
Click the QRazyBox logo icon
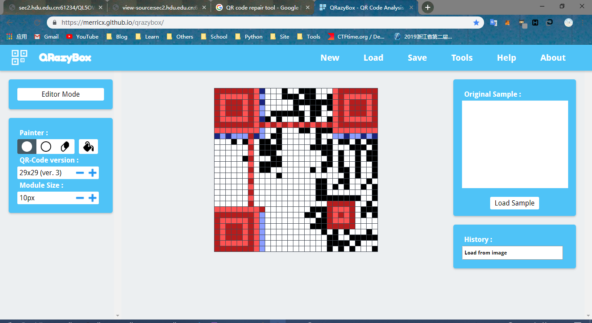pyautogui.click(x=20, y=58)
